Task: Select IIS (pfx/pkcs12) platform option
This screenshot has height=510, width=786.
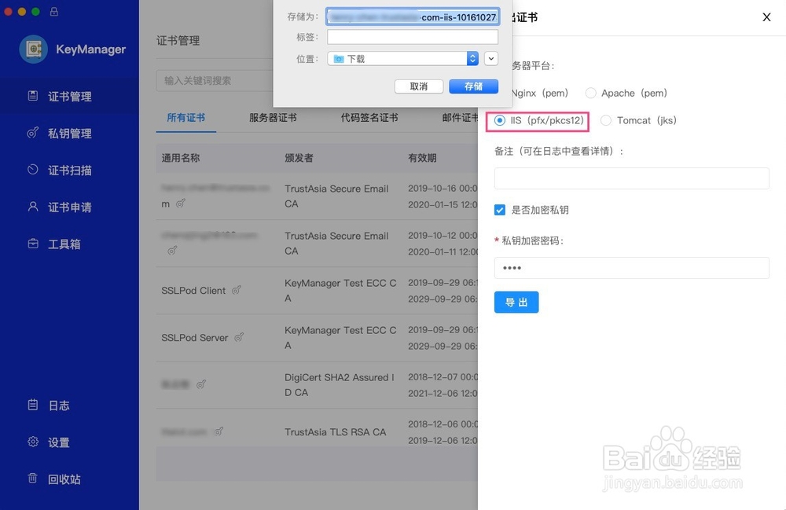Action: pos(538,120)
